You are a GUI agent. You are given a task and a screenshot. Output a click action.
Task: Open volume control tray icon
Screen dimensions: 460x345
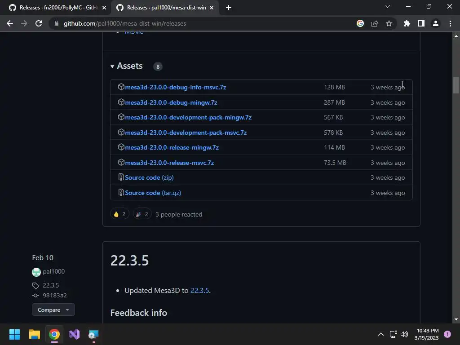click(x=404, y=334)
